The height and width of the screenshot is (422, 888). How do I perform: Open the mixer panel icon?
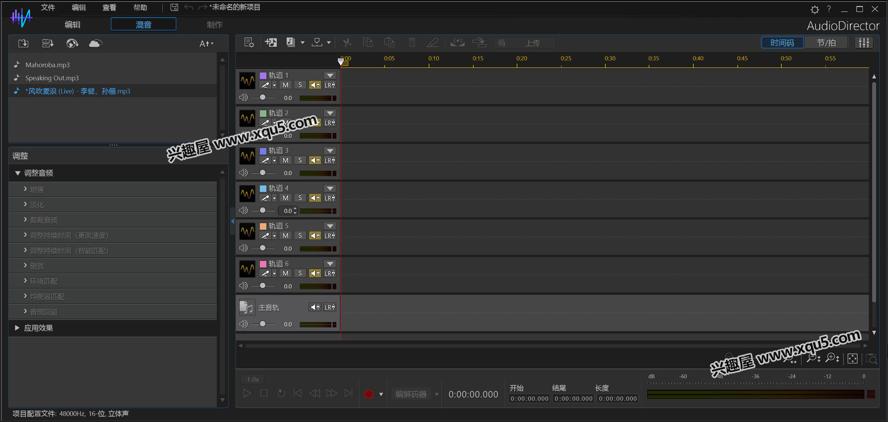coord(864,43)
